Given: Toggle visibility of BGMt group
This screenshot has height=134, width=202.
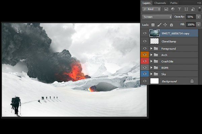Looking at the screenshot, I should pos(145,67).
